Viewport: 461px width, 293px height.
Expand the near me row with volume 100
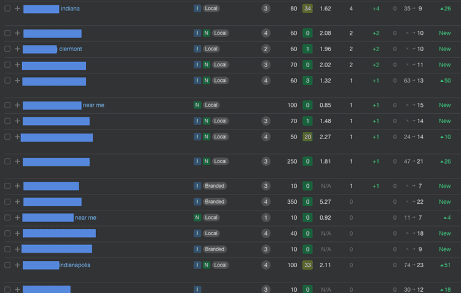pos(17,105)
